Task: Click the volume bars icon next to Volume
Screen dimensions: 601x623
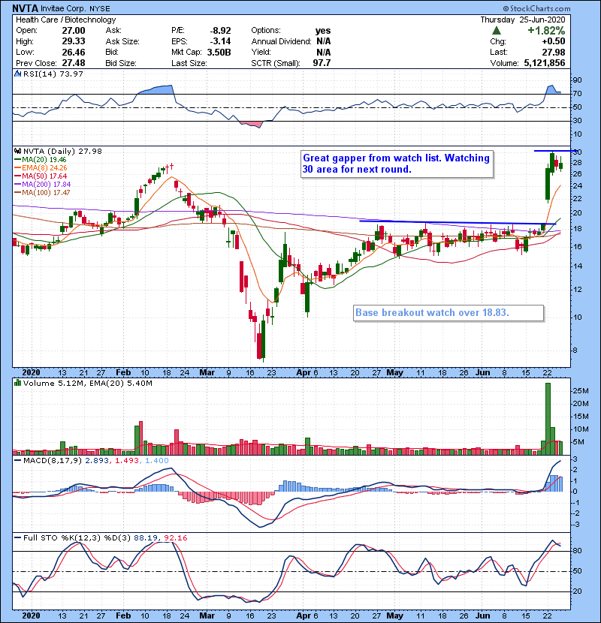Action: (17, 383)
